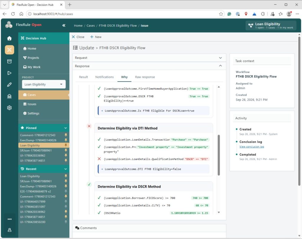Collapse the Recent list
Image resolution: width=302 pixels, height=239 pixels.
pyautogui.click(x=65, y=169)
